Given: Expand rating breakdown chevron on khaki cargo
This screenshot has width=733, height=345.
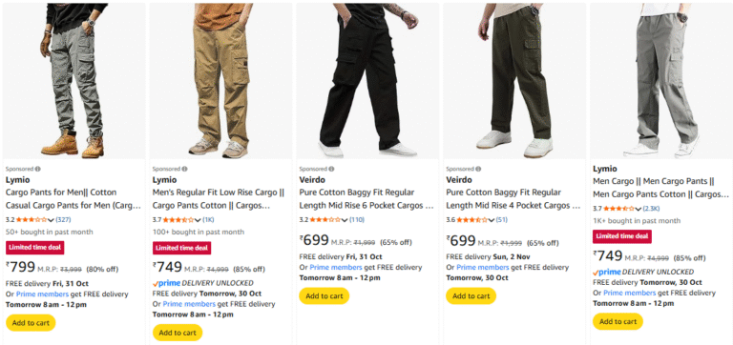Looking at the screenshot, I should (198, 220).
